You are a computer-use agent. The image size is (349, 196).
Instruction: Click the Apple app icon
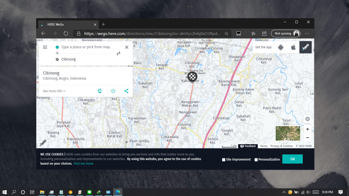[293, 47]
